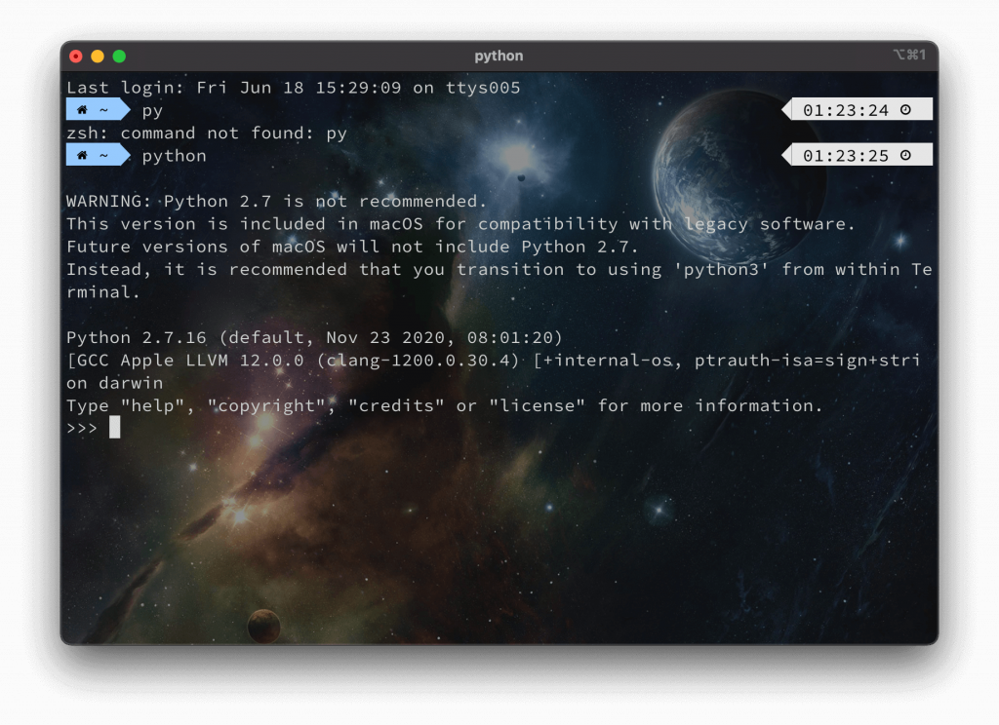Screen dimensions: 999x725
Task: Click the 'Last login: Fri Jun 18 15:29:09' line
Action: (x=294, y=88)
